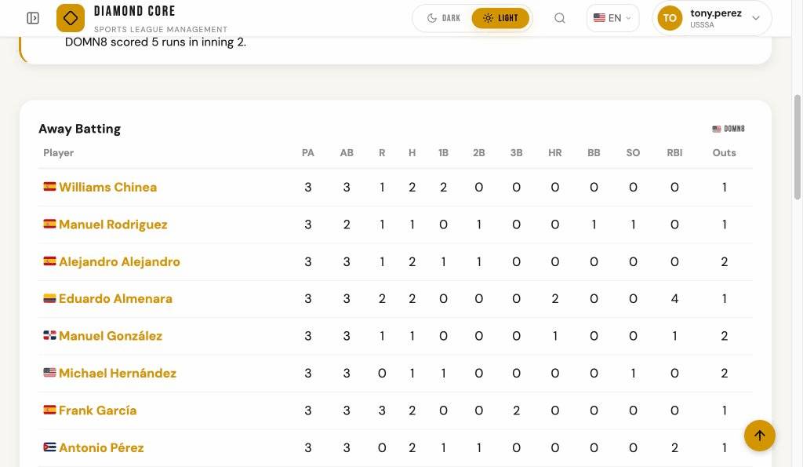This screenshot has height=467, width=803.
Task: Click the Diamond Core diamond logo
Action: pos(70,17)
